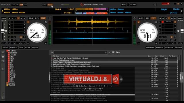184x103 pixels.
Task: Click the red cue color marker on right deck
Action: pyautogui.click(x=163, y=22)
